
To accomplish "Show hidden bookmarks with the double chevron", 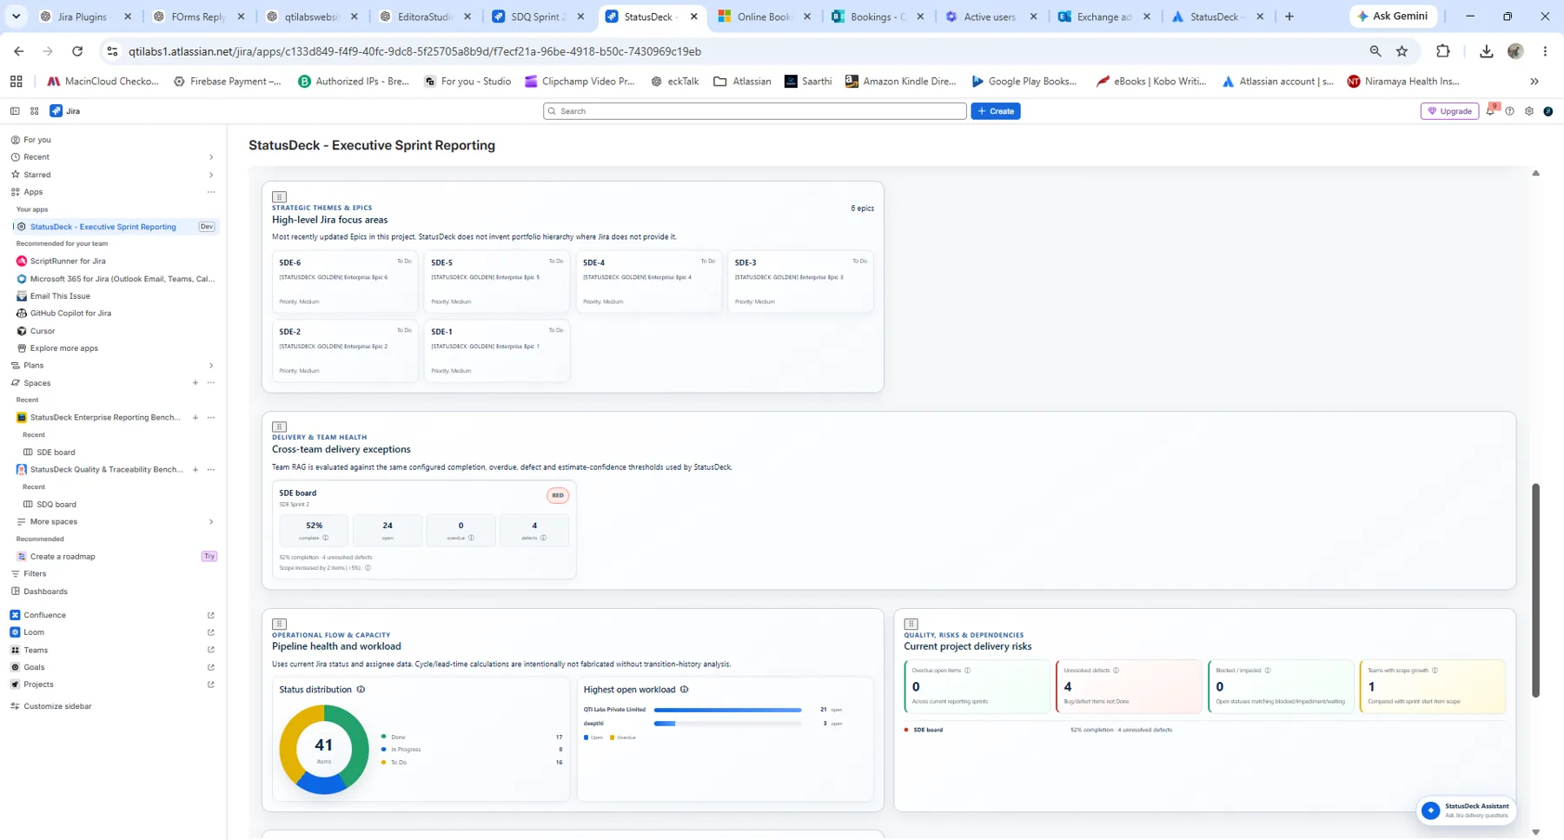I will pos(1534,82).
